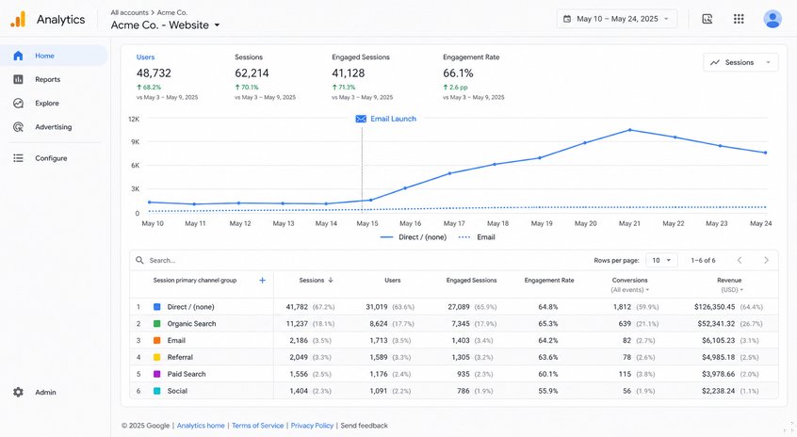Click the green swatch for Organic Search
This screenshot has width=797, height=437.
(157, 324)
